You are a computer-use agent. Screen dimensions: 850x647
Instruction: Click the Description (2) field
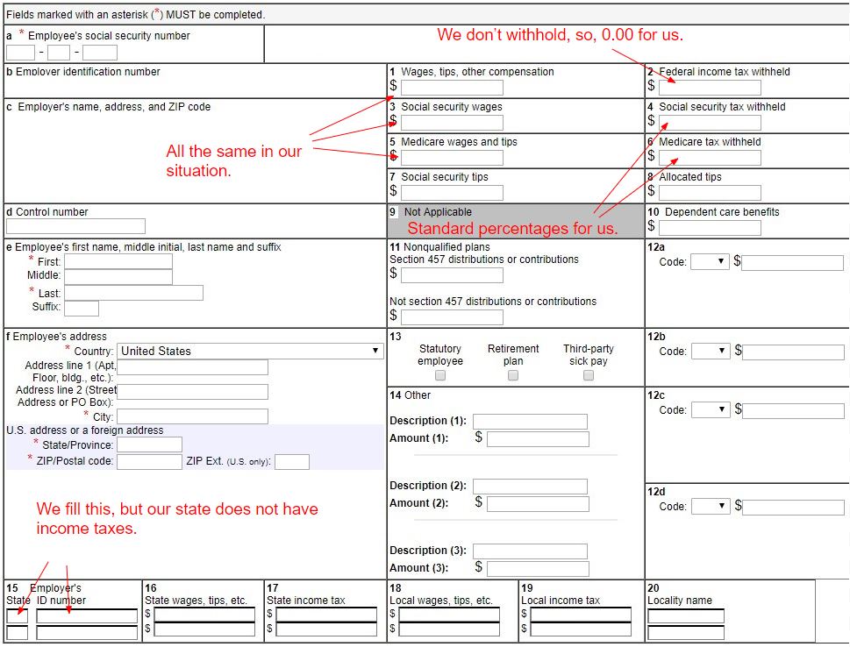click(530, 487)
